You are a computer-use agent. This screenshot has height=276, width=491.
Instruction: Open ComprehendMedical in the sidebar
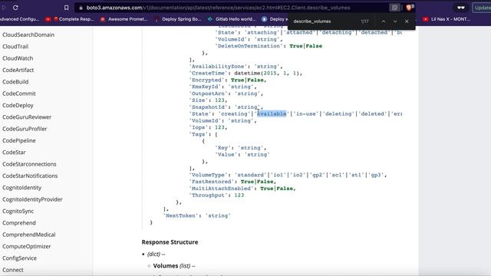point(29,235)
